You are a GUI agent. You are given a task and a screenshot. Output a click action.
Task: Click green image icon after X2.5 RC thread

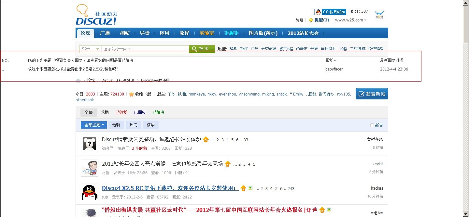pos(250,188)
